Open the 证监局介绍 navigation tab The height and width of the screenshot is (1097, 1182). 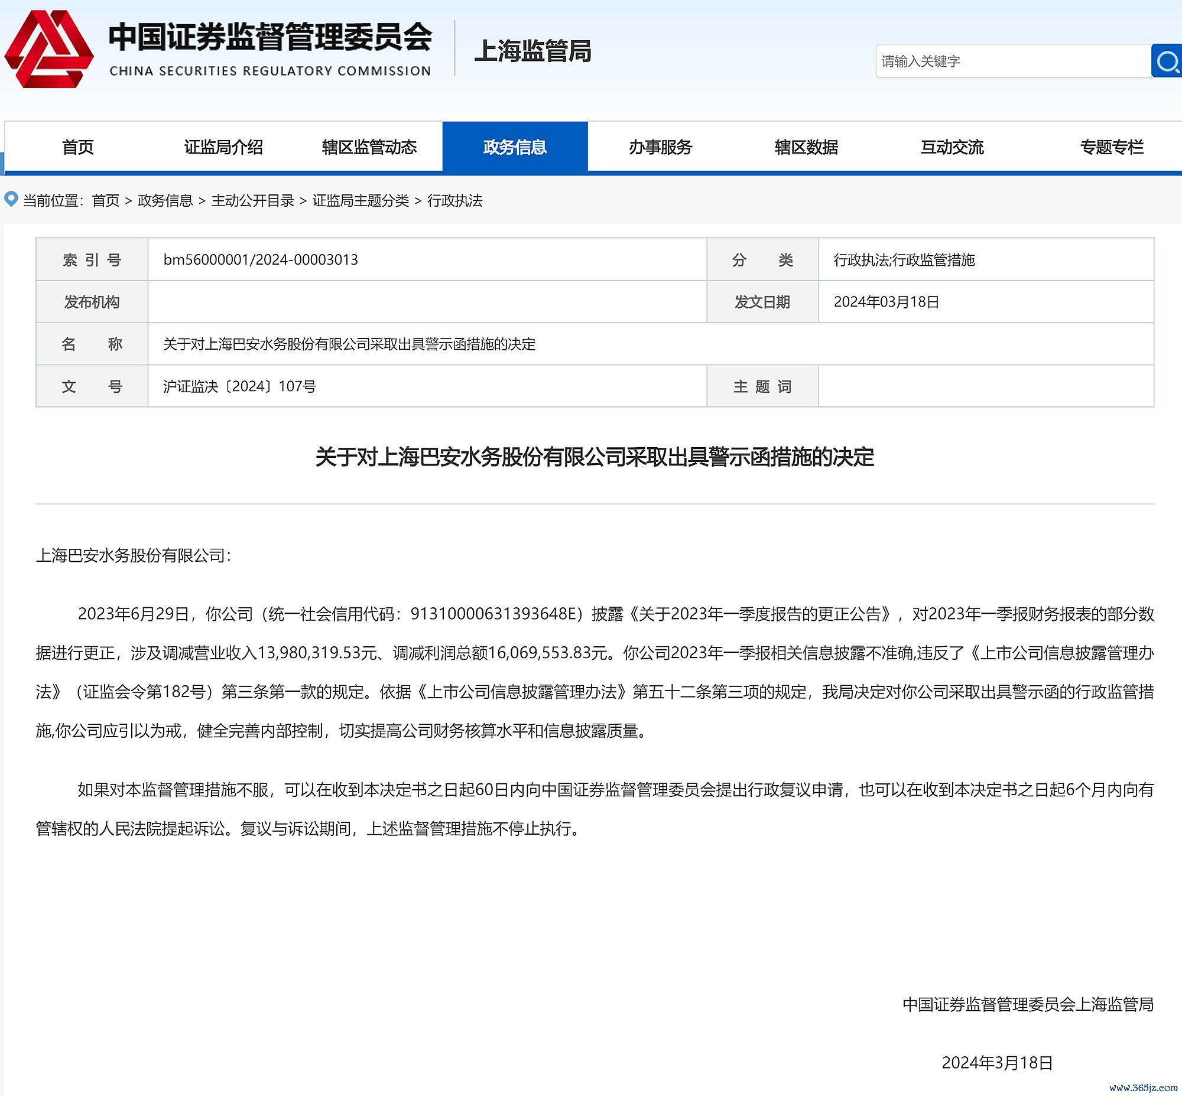click(x=223, y=147)
